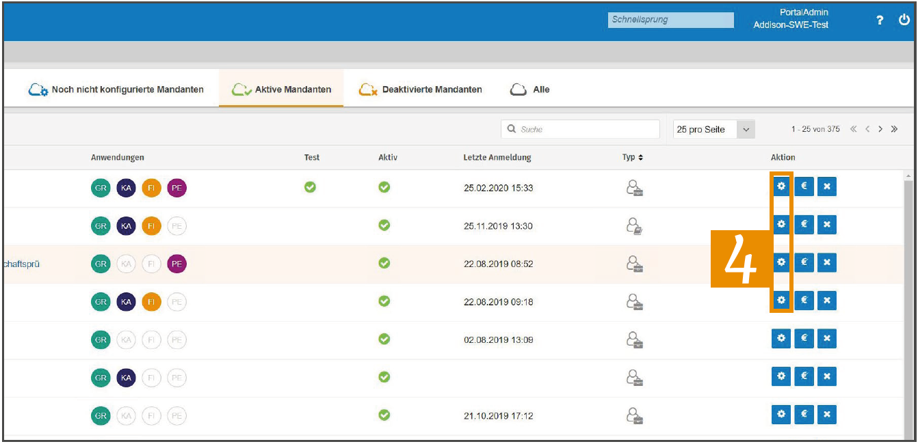Toggle the PE badge in the 25.11.2019 13:30 row

176,226
